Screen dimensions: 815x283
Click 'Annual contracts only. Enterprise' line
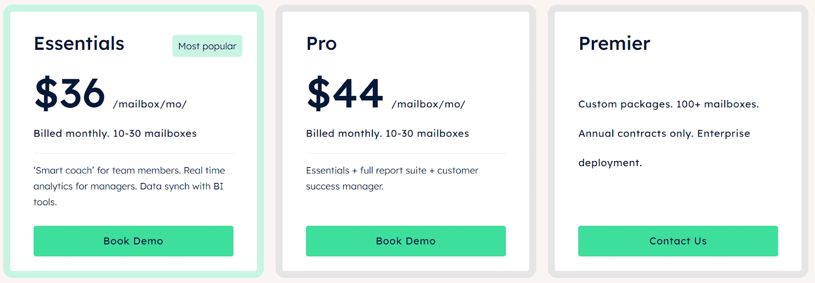664,134
